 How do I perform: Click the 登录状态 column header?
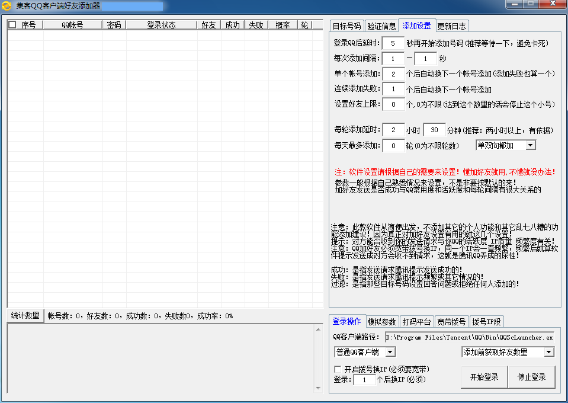click(162, 25)
